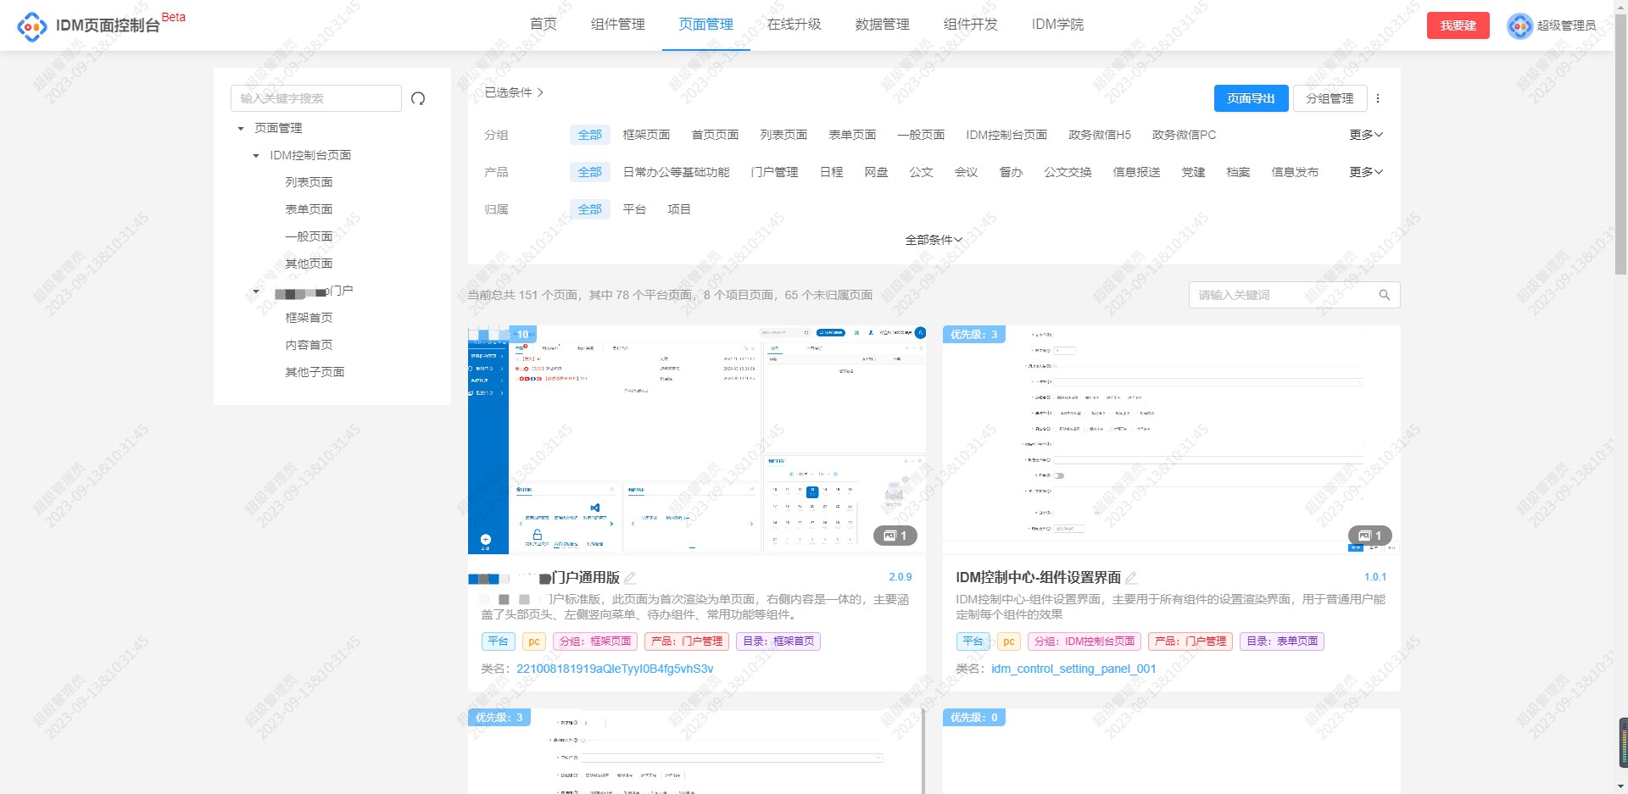Select 全部 in the 产品 filter
Image resolution: width=1628 pixels, height=794 pixels.
[x=589, y=172]
